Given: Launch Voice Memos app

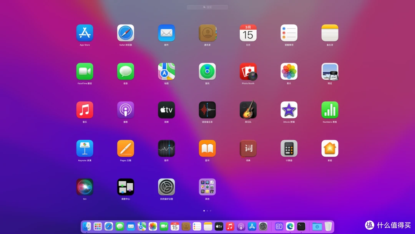Looking at the screenshot, I should (207, 110).
